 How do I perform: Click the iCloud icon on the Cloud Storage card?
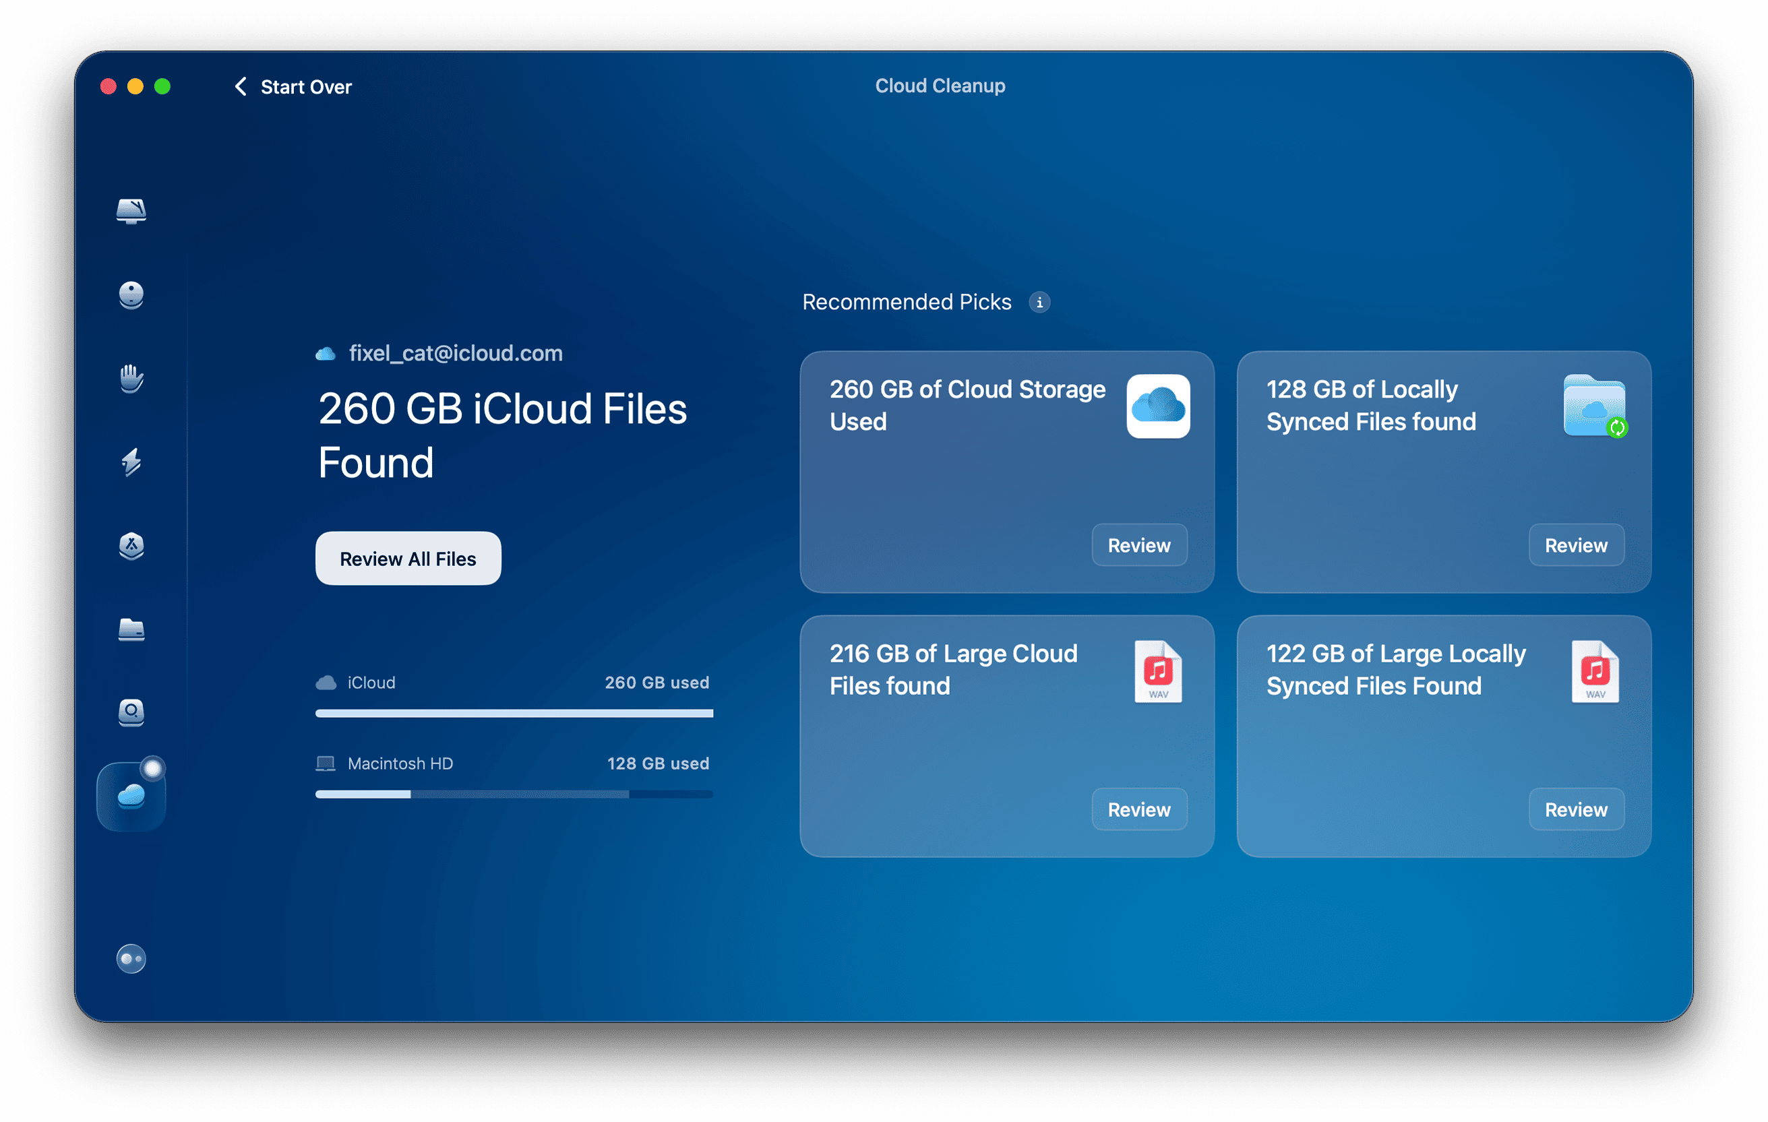click(x=1159, y=406)
